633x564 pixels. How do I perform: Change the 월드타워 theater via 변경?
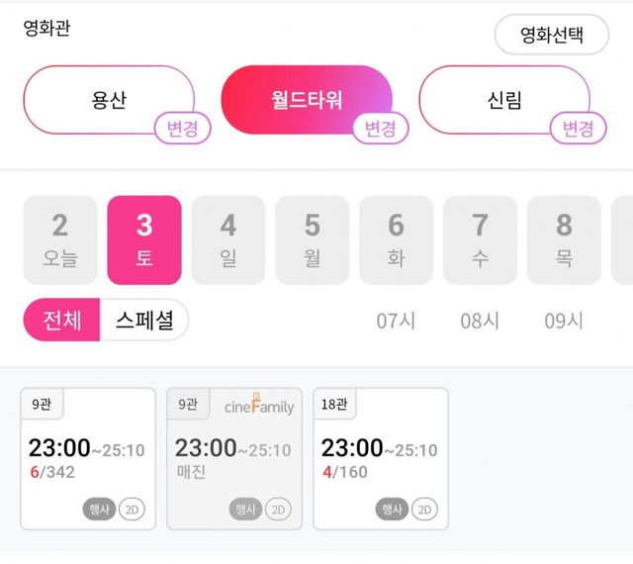381,129
